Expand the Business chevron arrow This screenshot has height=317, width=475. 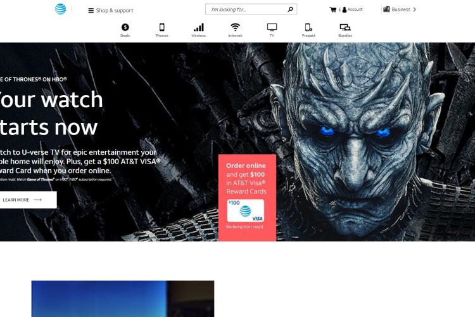pos(414,10)
